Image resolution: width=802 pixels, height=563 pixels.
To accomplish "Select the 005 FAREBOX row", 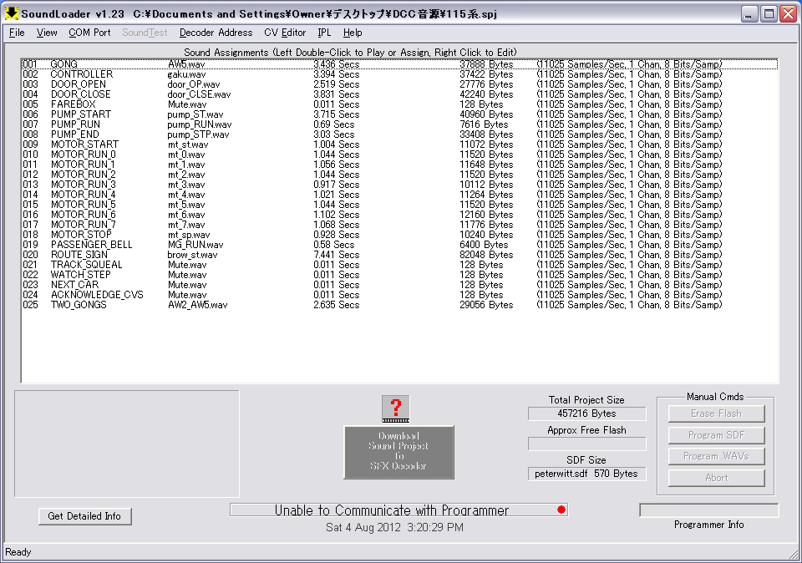I will pyautogui.click(x=399, y=104).
